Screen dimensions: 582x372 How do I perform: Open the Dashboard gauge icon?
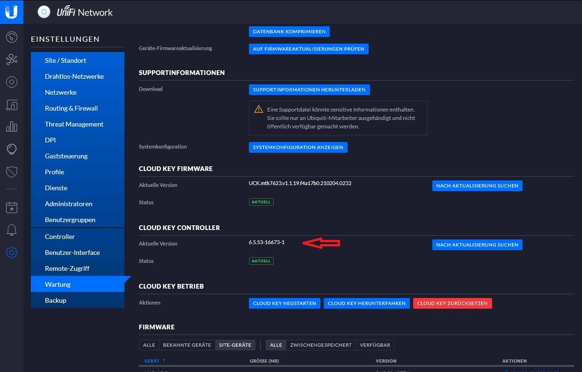pos(12,37)
